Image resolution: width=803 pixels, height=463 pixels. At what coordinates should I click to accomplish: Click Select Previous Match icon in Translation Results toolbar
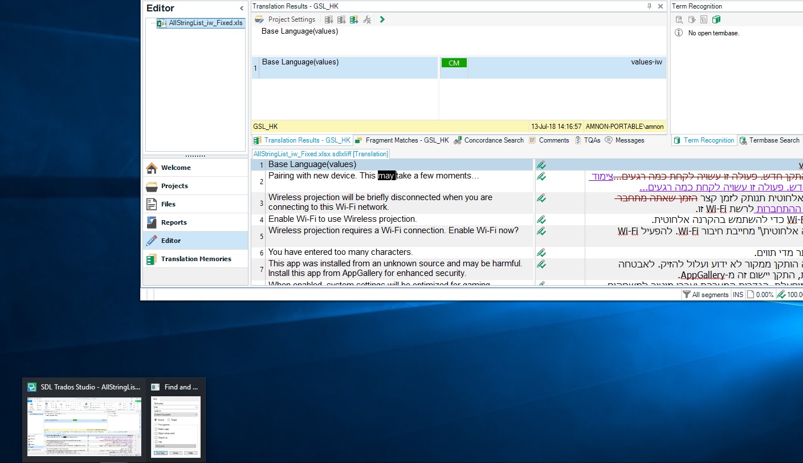click(x=329, y=19)
